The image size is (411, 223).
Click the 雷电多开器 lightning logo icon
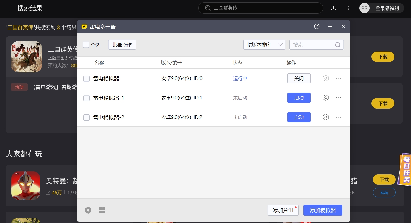tap(84, 27)
